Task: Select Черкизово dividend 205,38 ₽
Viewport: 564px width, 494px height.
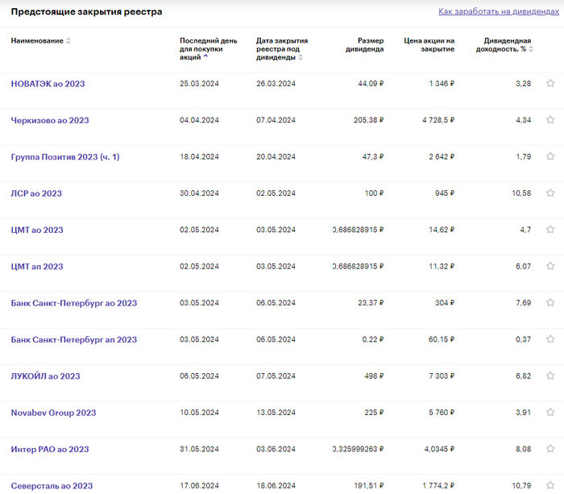Action: (x=368, y=120)
